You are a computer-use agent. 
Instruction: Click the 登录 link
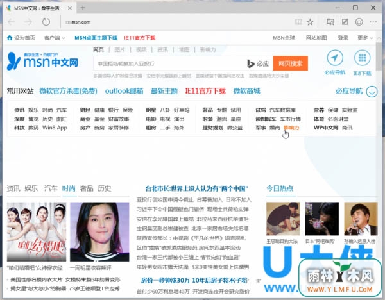pyautogui.click(x=343, y=38)
